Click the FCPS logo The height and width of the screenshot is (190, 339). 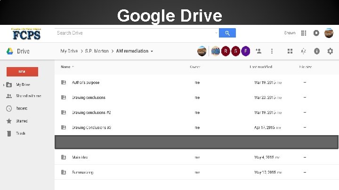[x=26, y=34]
